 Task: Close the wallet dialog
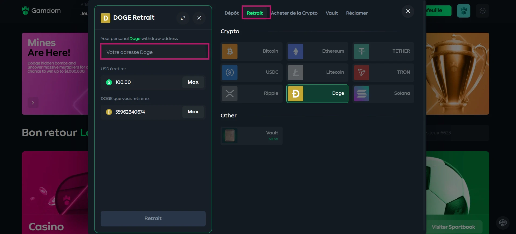click(x=408, y=11)
